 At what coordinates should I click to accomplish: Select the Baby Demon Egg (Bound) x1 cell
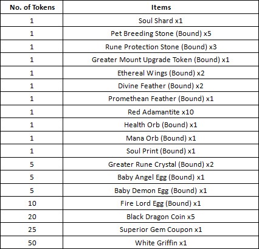tap(161, 190)
